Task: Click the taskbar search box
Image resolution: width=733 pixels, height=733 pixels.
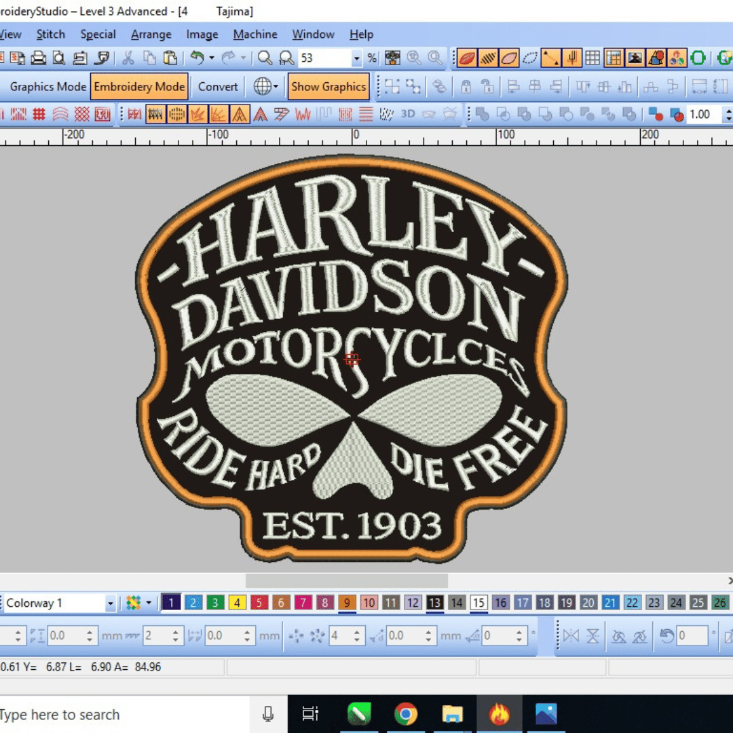Action: click(124, 714)
